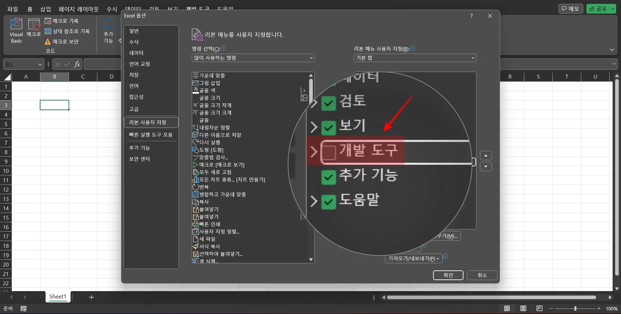Viewport: 621px width, 314px height.
Task: Open the 페이지 레이아웃 ribbon tab
Action: pos(79,9)
